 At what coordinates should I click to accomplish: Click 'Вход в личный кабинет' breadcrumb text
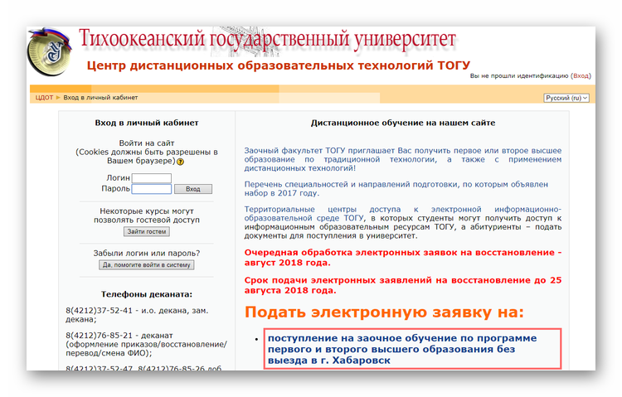tap(100, 98)
